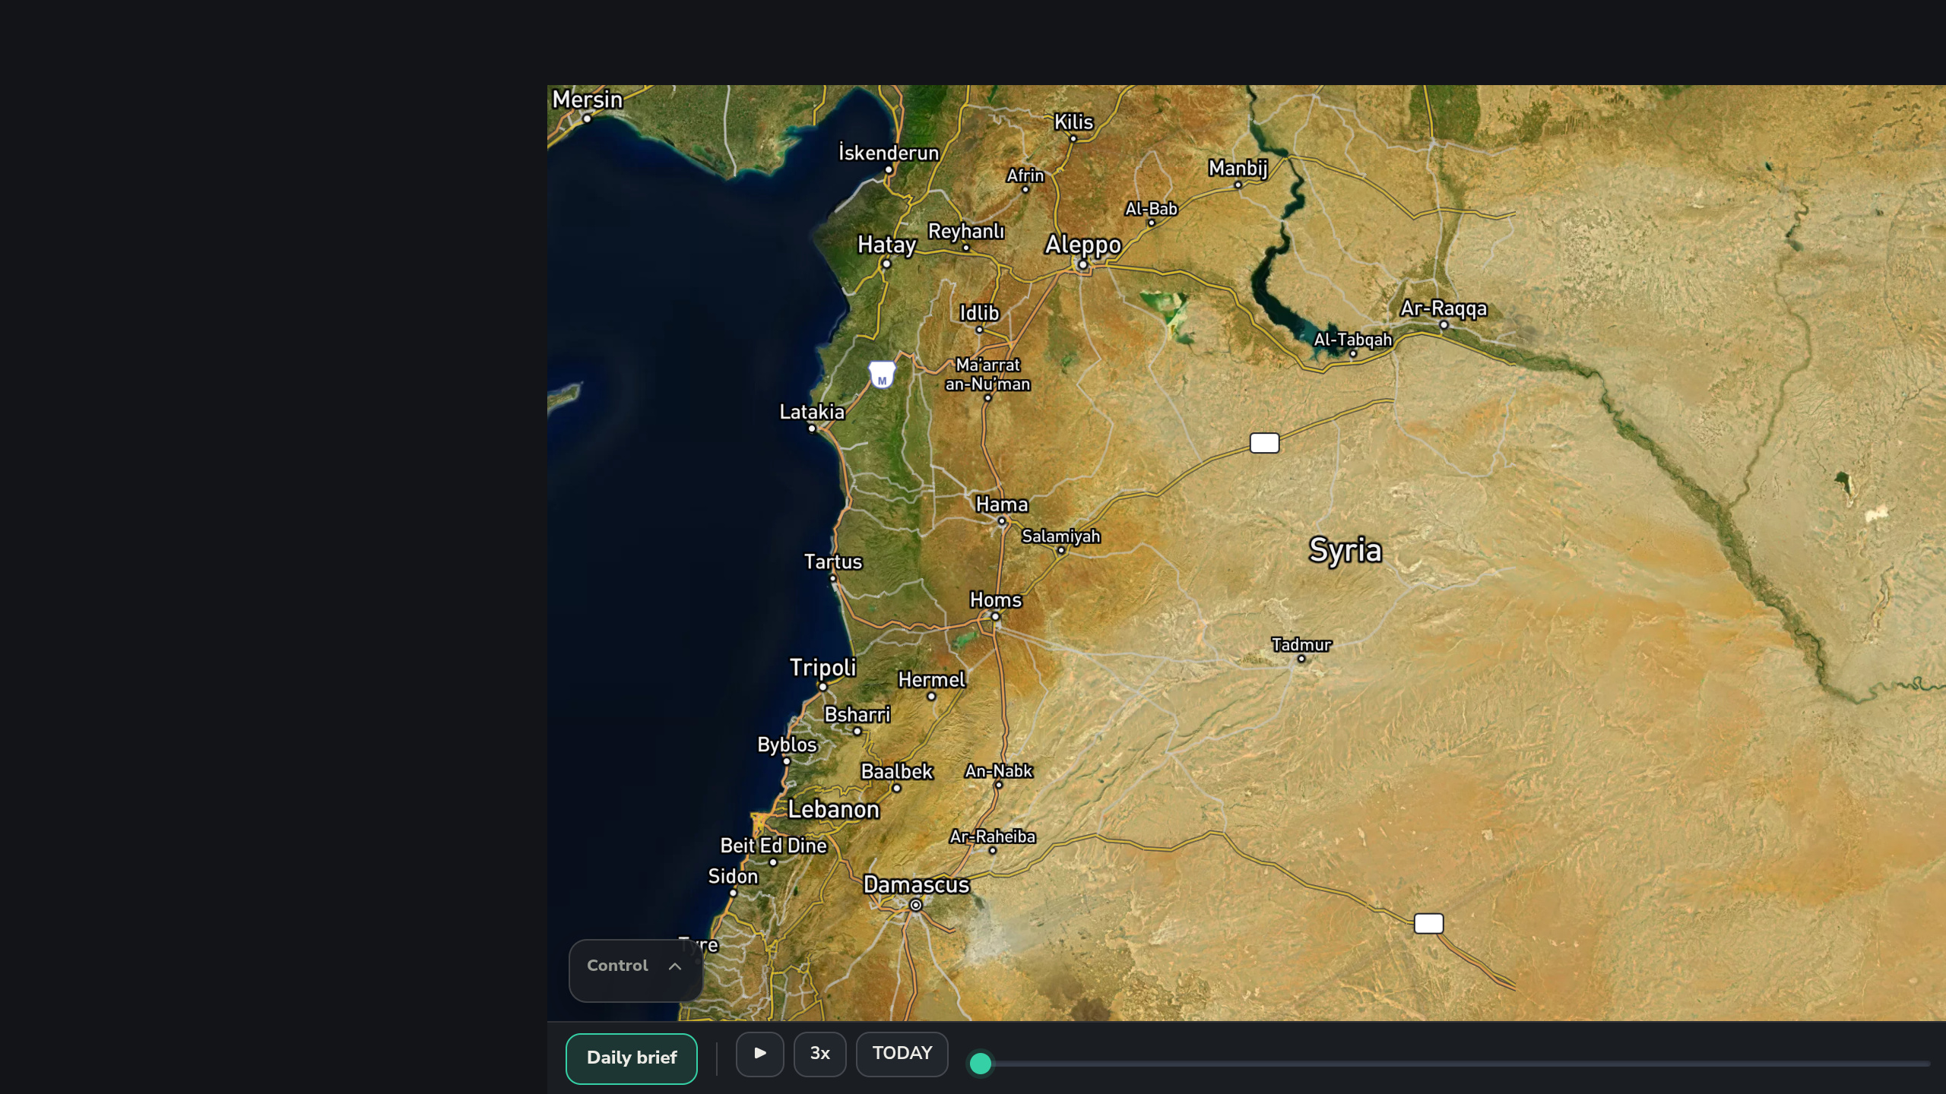Change the 3x playback speed
The height and width of the screenshot is (1094, 1946).
click(819, 1054)
